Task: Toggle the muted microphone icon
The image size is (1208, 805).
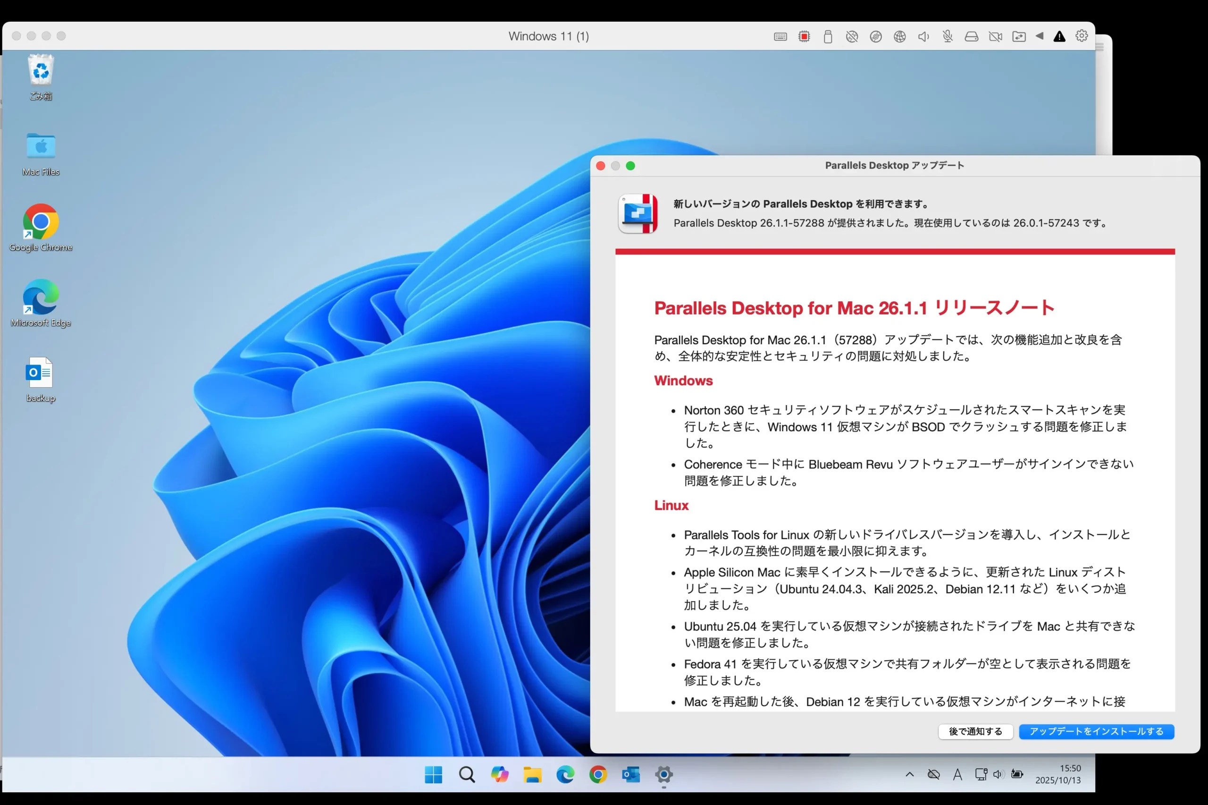Action: 948,36
